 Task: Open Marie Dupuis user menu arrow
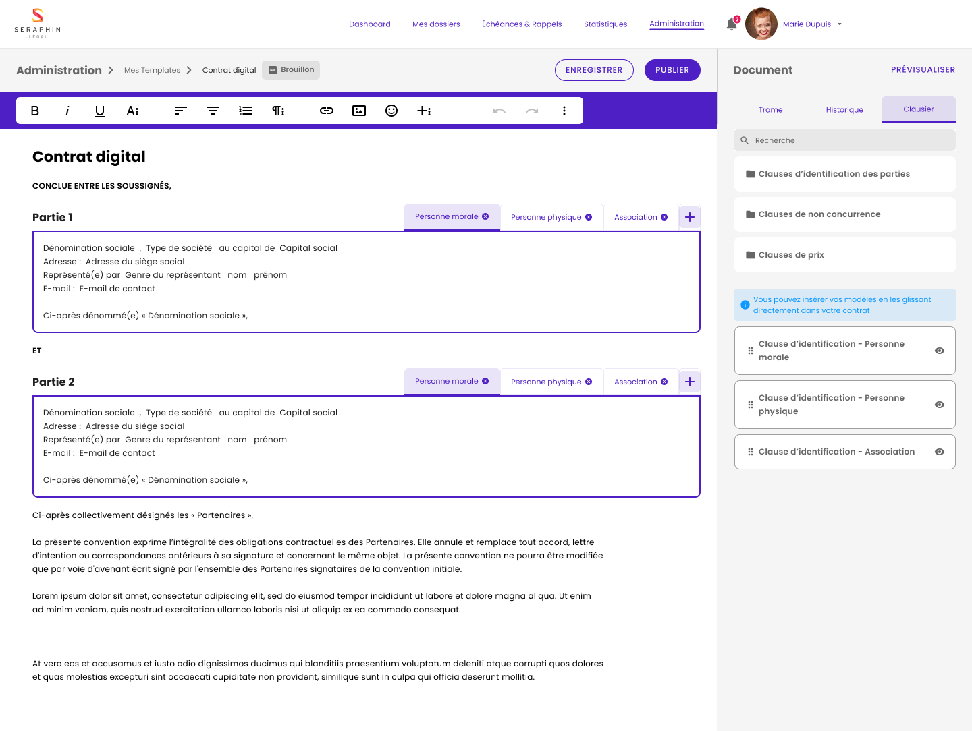click(x=840, y=24)
